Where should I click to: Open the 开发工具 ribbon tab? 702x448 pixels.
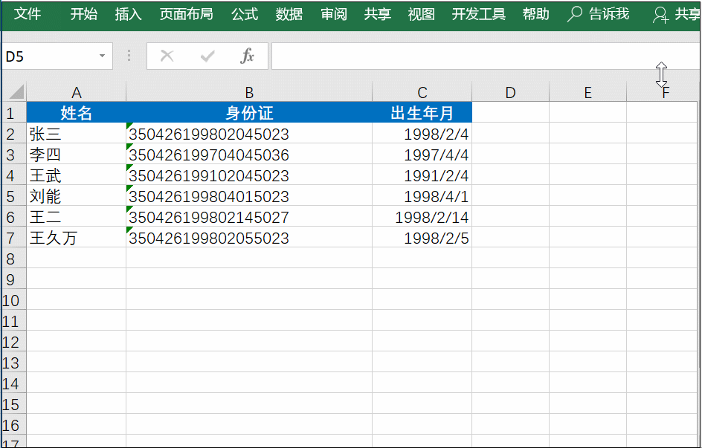click(479, 14)
